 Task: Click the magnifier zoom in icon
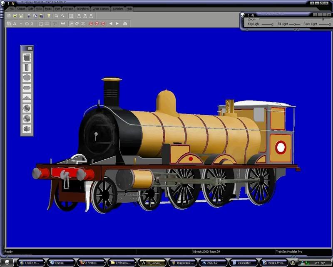57,16
